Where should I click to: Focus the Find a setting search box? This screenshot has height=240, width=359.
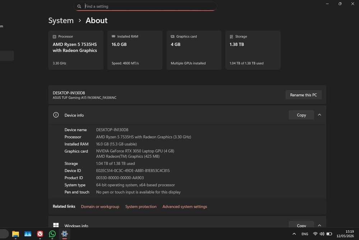tap(145, 6)
